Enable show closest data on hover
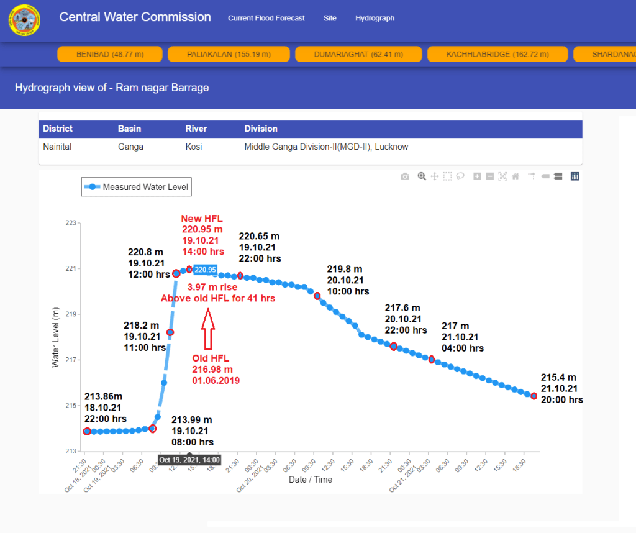This screenshot has width=636, height=533. pos(545,176)
